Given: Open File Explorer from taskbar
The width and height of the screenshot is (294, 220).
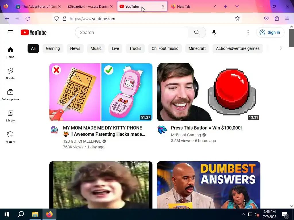Looking at the screenshot, I should click(35, 214).
